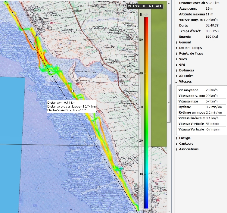Click the distance measurement tooltip on the map
This screenshot has height=213, width=227.
pyautogui.click(x=71, y=106)
